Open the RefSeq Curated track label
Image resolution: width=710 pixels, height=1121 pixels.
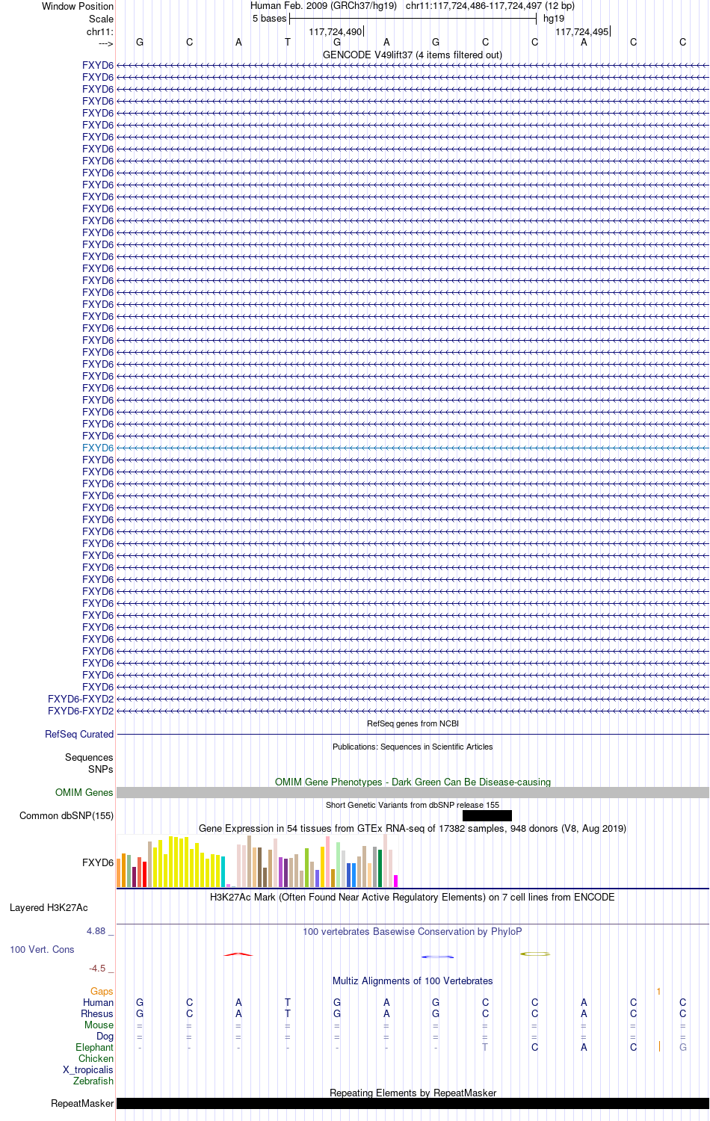tap(79, 734)
